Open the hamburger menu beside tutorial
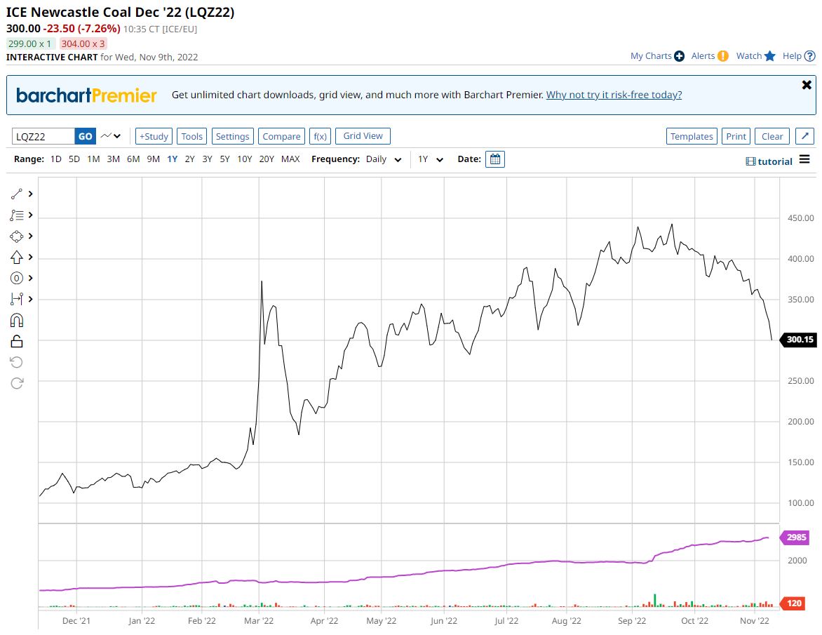Image resolution: width=822 pixels, height=635 pixels. click(804, 160)
